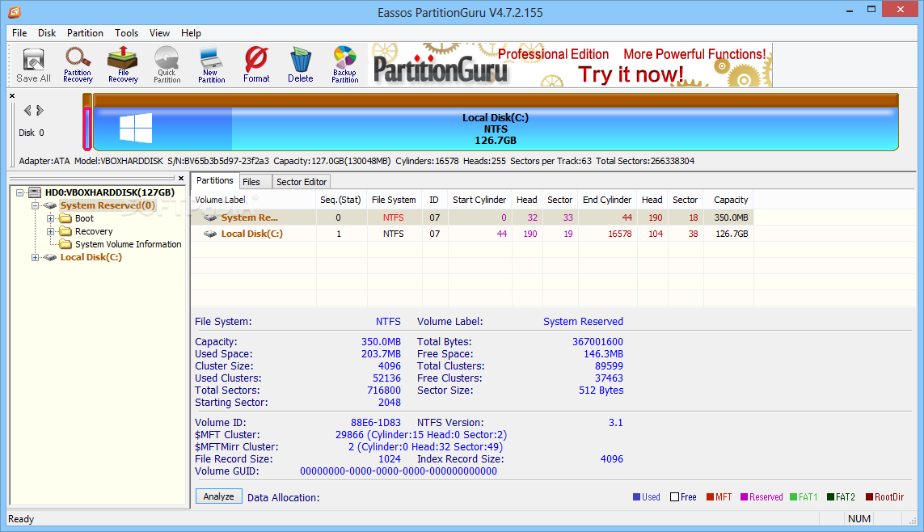924x532 pixels.
Task: Launch File Recovery tool
Action: [x=123, y=65]
